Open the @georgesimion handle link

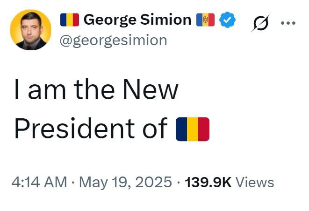114,40
